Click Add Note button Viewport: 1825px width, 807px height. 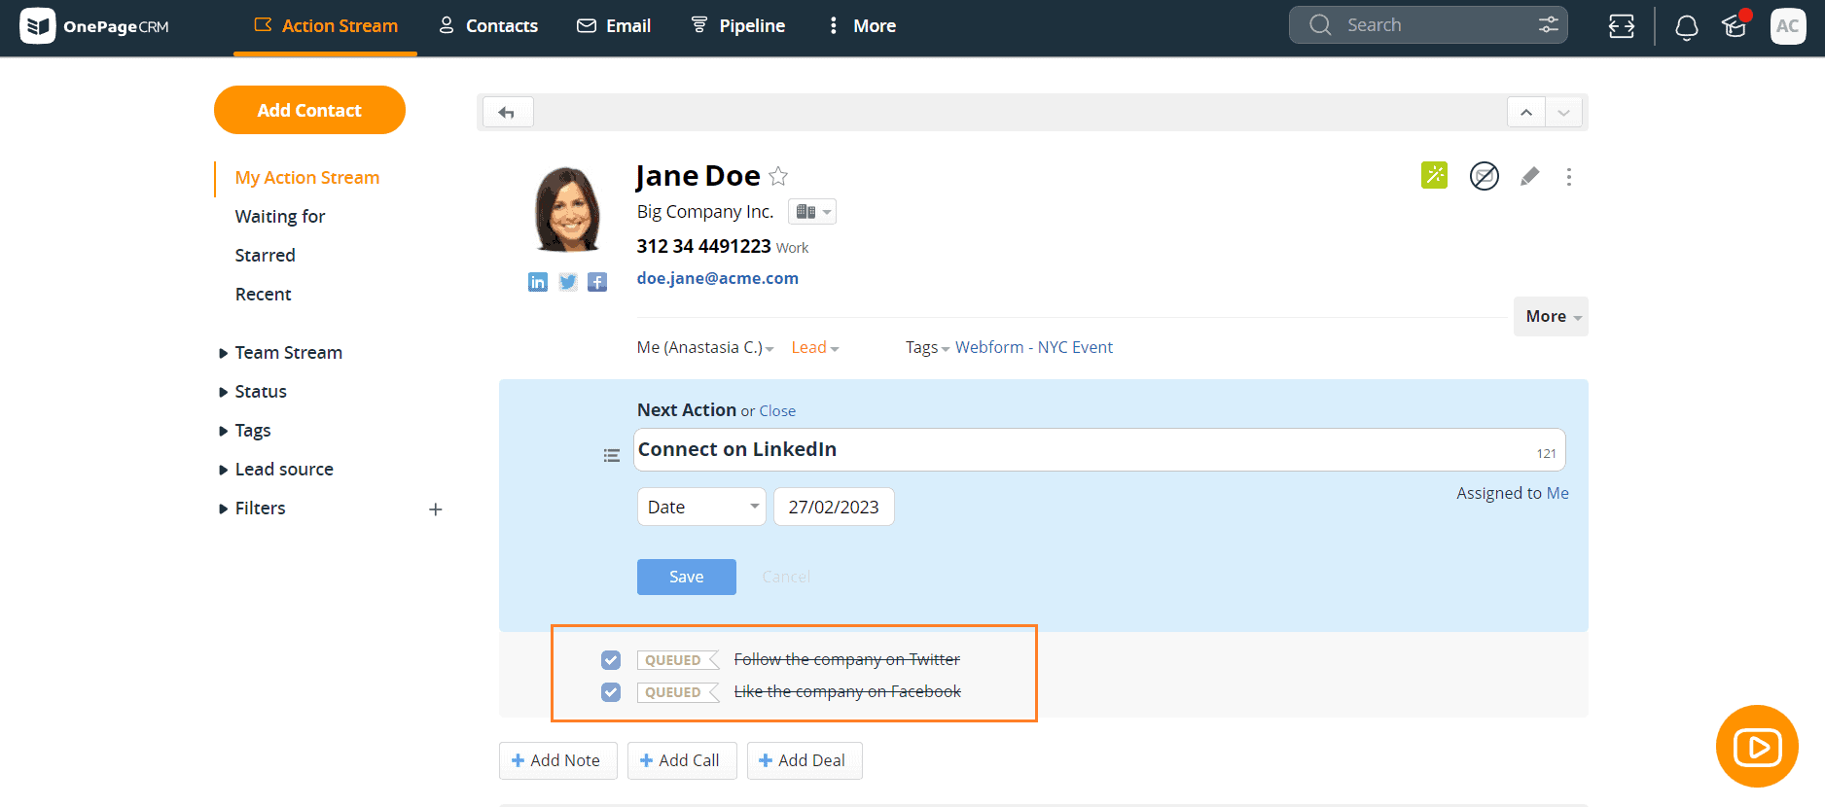tap(558, 760)
